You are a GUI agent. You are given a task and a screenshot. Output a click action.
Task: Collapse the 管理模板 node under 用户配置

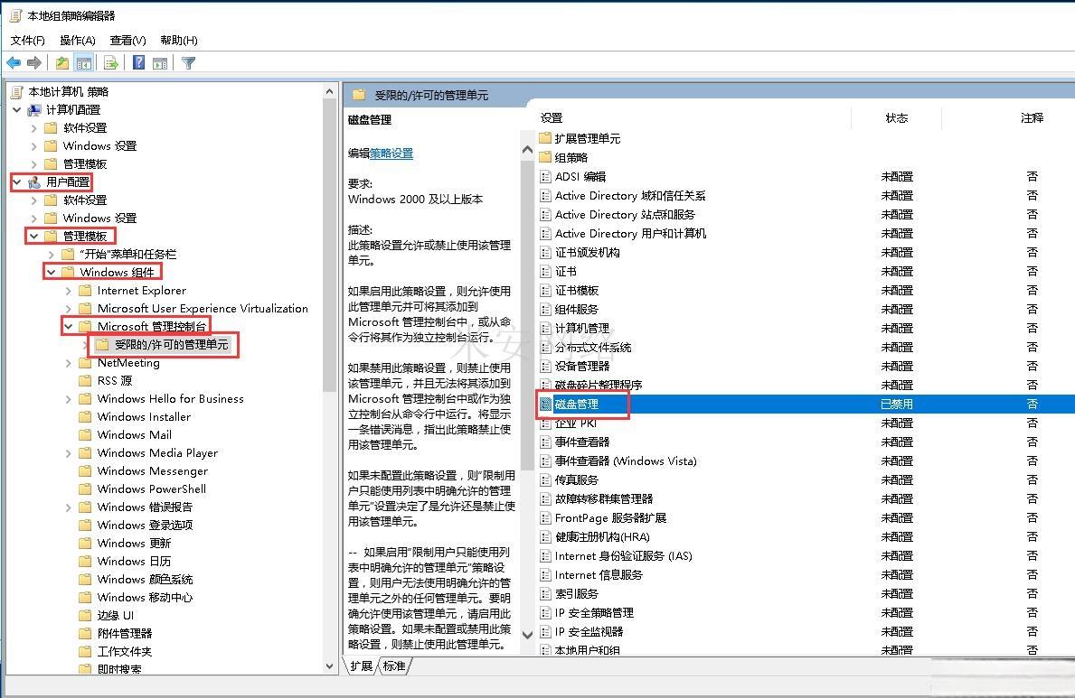tap(33, 237)
